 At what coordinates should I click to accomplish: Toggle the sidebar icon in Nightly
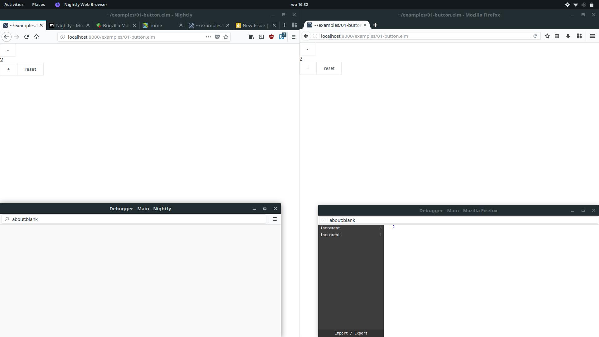[x=261, y=37]
